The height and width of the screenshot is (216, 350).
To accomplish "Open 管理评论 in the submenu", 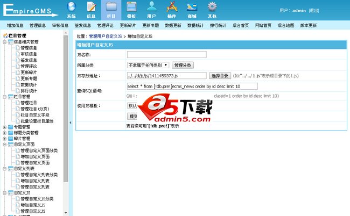I will [106, 25].
